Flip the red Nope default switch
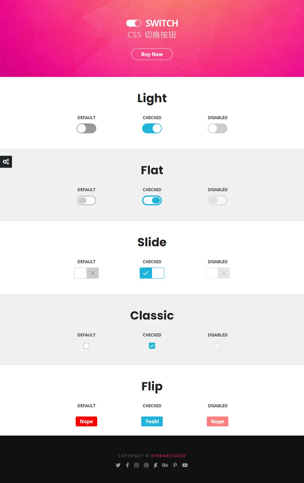304x483 pixels. click(x=86, y=421)
